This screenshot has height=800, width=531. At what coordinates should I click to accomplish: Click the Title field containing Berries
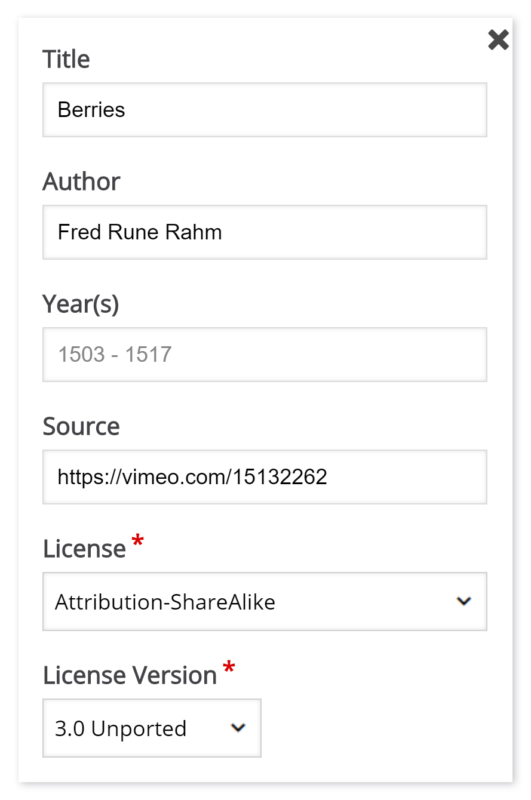pyautogui.click(x=265, y=110)
